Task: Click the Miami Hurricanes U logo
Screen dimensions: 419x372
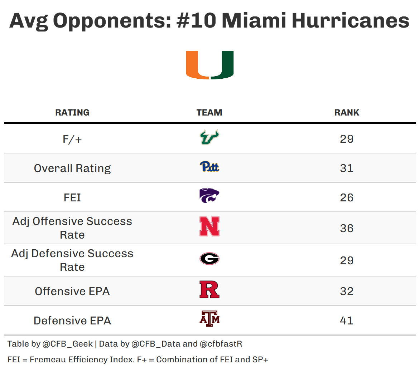Action: click(x=209, y=65)
